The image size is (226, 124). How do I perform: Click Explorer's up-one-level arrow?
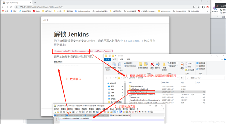coord(116,78)
